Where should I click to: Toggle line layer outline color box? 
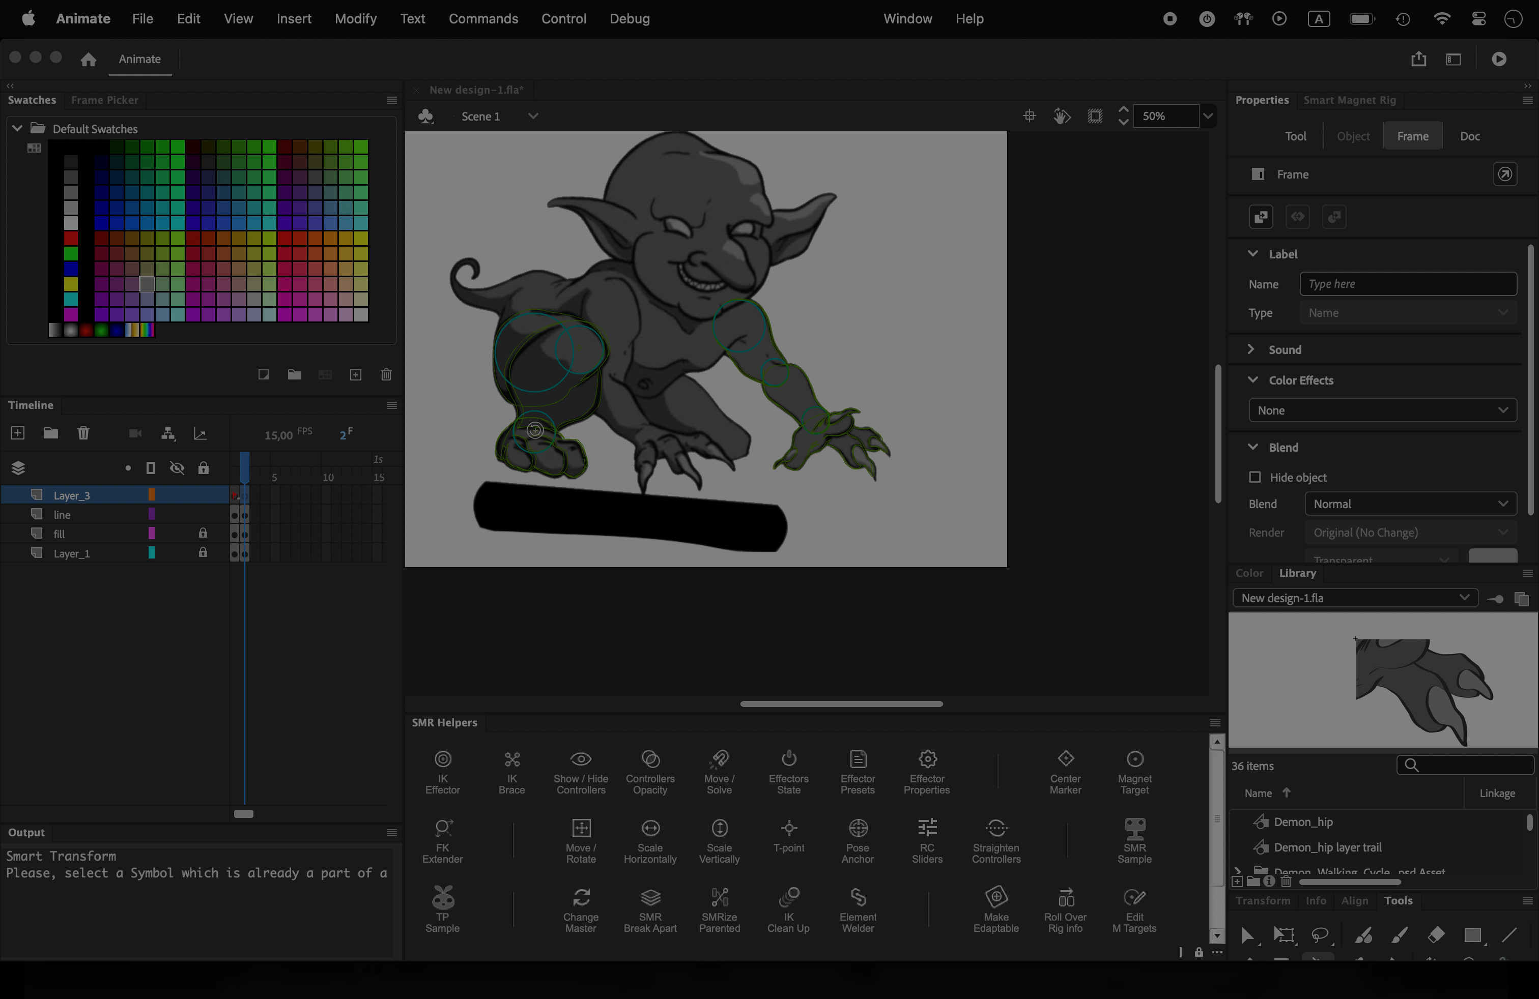151,514
